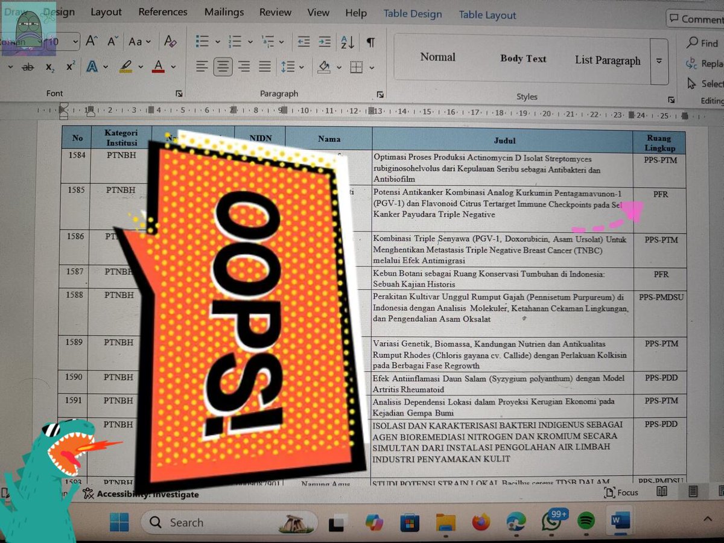Open the font size dropdown
The image size is (724, 543).
pos(75,42)
